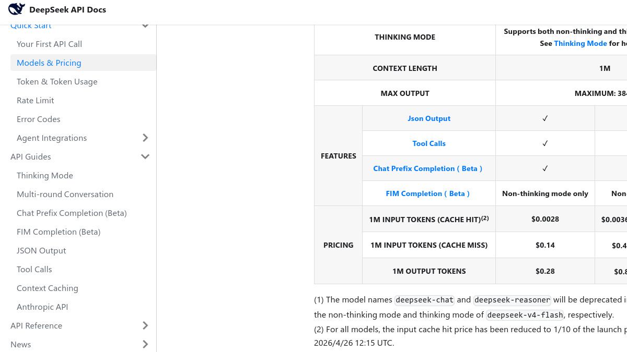This screenshot has width=627, height=352.
Task: Click 1M INPUT TOKENS (CACHE MISS) label
Action: tap(429, 245)
